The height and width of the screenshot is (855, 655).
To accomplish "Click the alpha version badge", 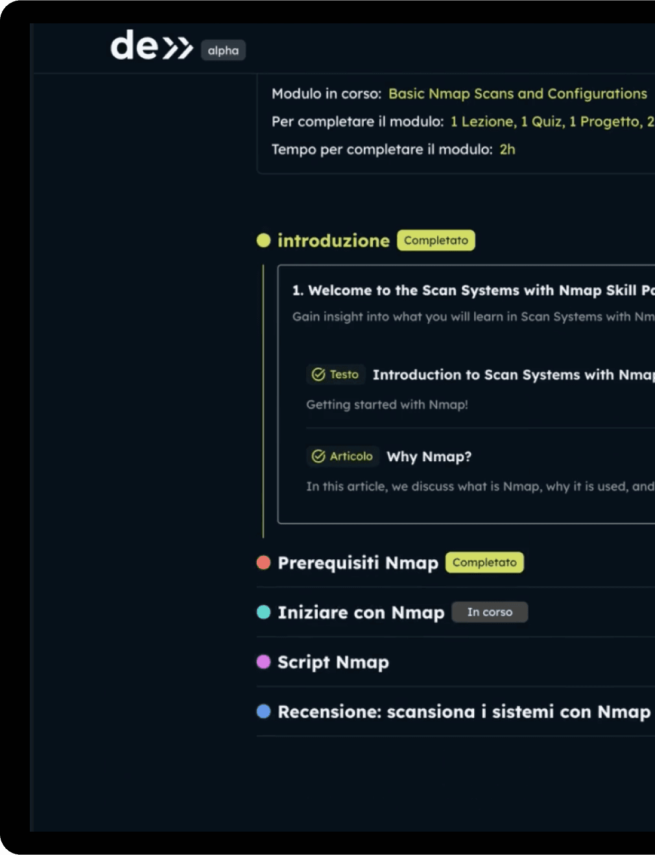I will pos(223,50).
